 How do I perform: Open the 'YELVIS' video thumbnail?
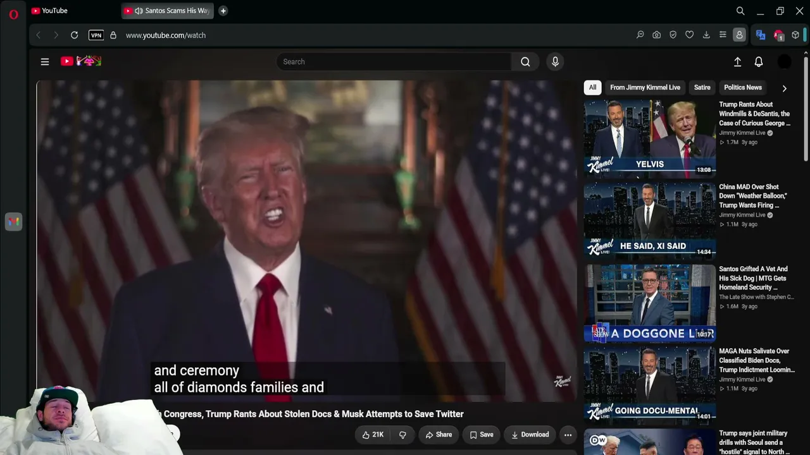tap(650, 138)
